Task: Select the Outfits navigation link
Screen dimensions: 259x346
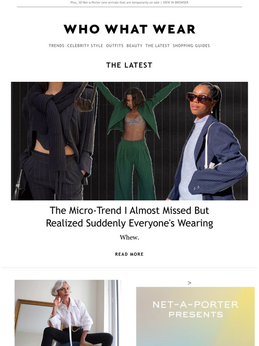Action: pyautogui.click(x=115, y=46)
